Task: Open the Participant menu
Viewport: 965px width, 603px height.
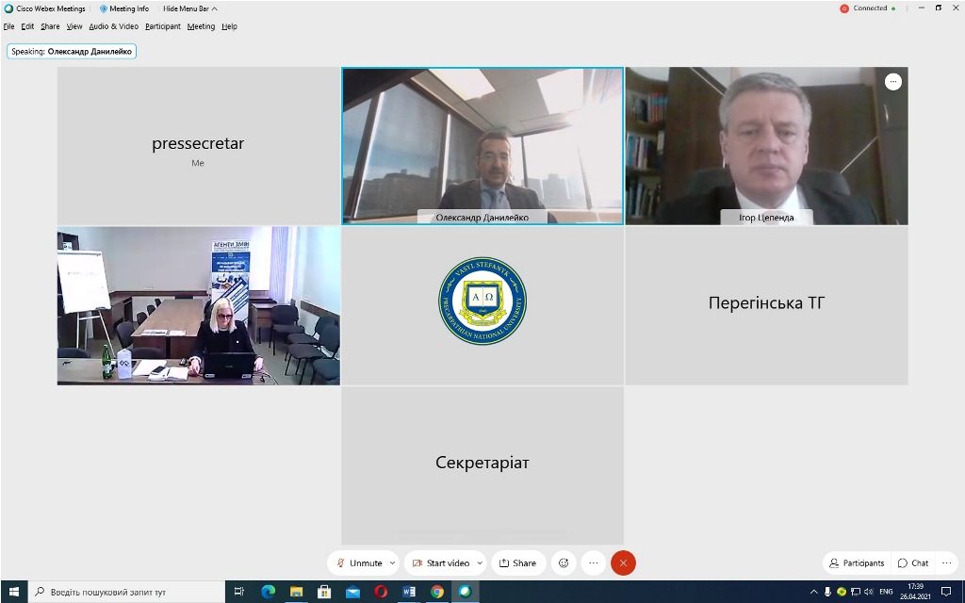Action: point(162,26)
